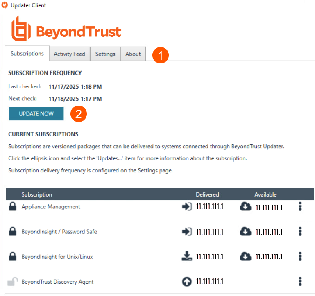Screen dimensions: 315x296
Task: Click the available version for Appliance Management
Action: click(x=269, y=208)
